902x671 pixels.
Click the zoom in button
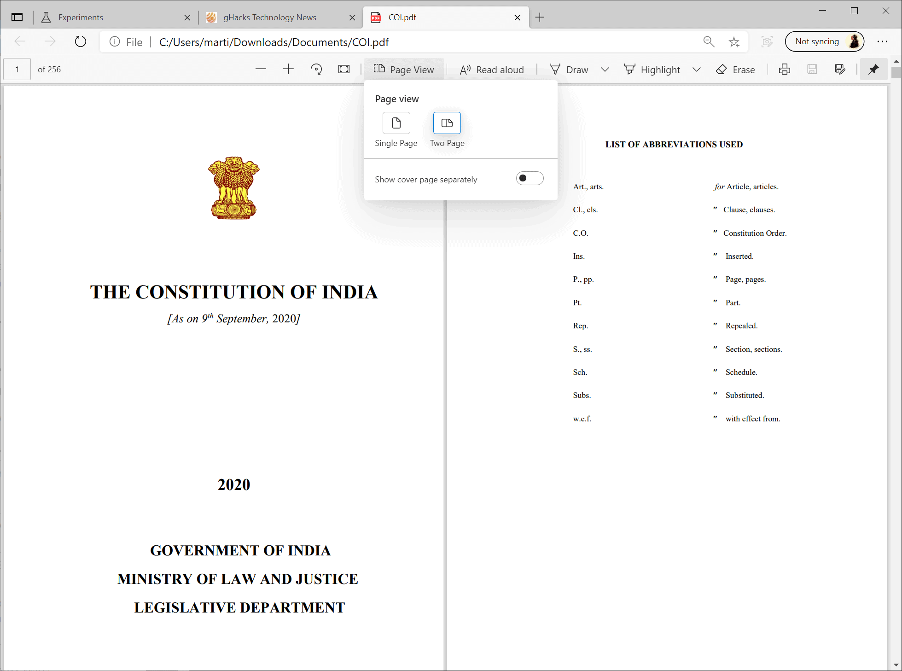[x=287, y=69]
